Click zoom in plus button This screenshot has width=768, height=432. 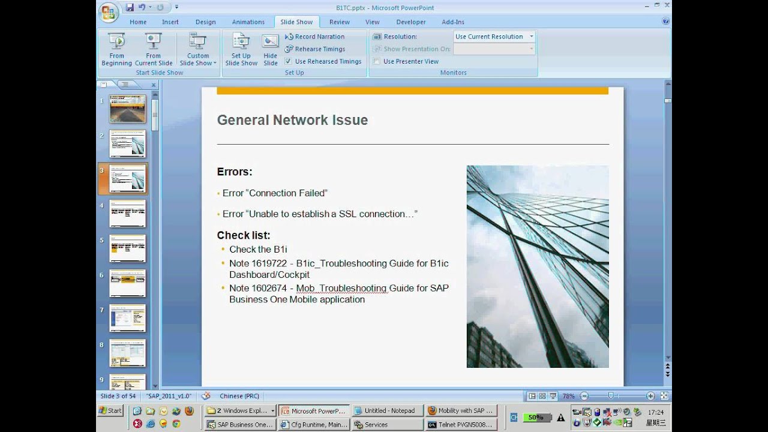point(650,396)
